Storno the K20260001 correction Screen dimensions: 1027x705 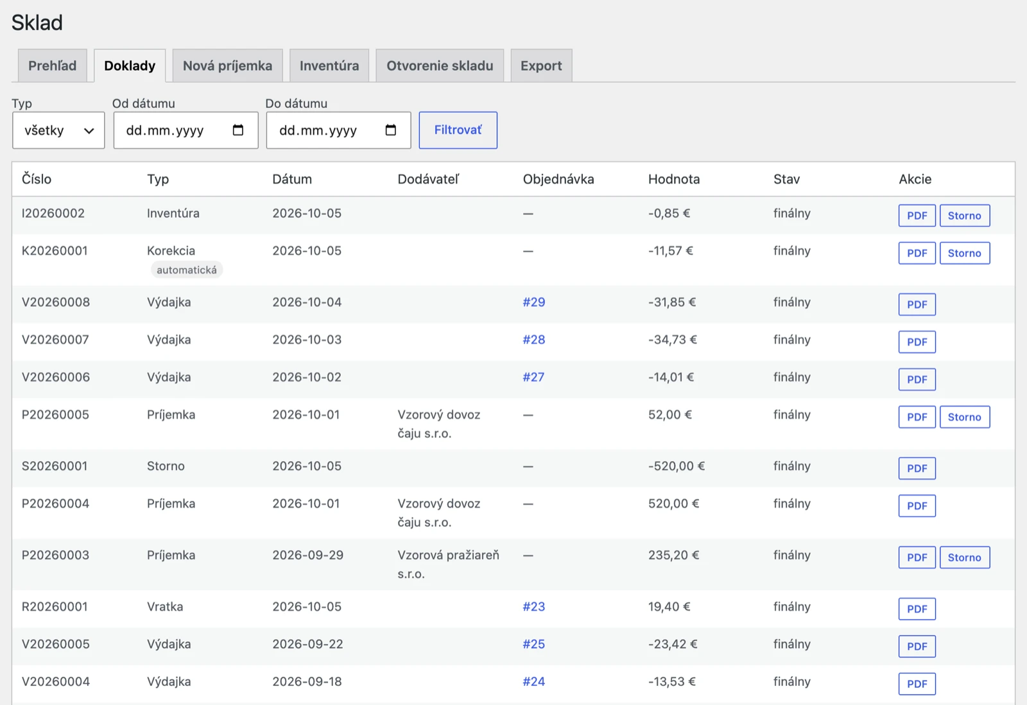tap(965, 253)
